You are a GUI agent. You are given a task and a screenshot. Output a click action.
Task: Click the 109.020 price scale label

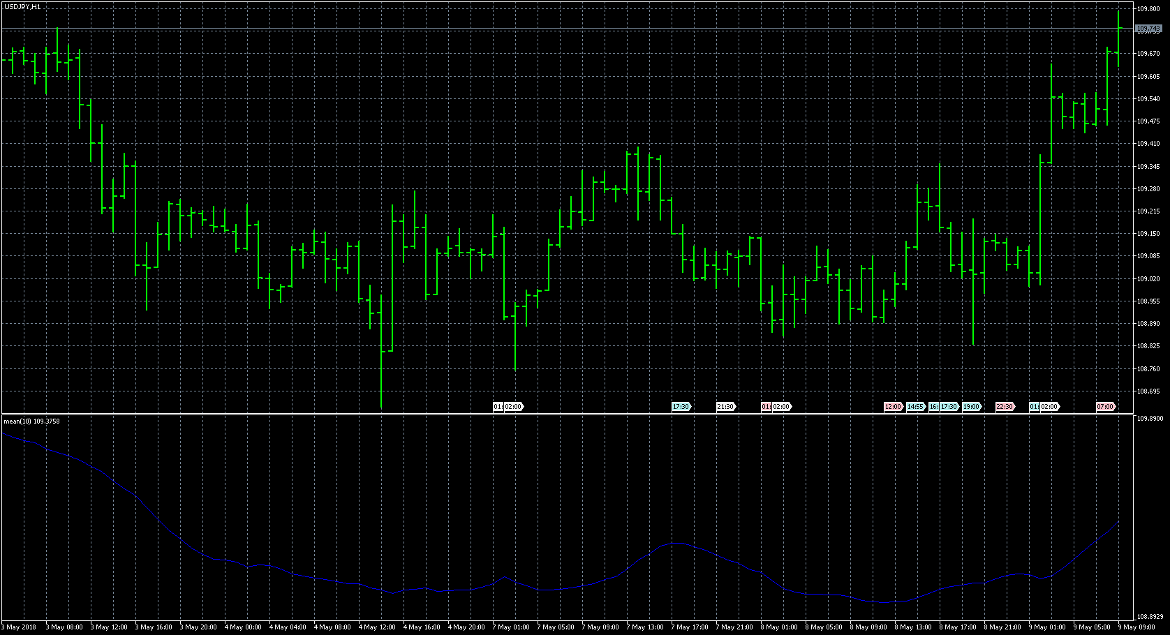(1148, 279)
